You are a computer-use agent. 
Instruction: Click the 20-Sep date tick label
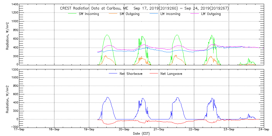coord(124,130)
